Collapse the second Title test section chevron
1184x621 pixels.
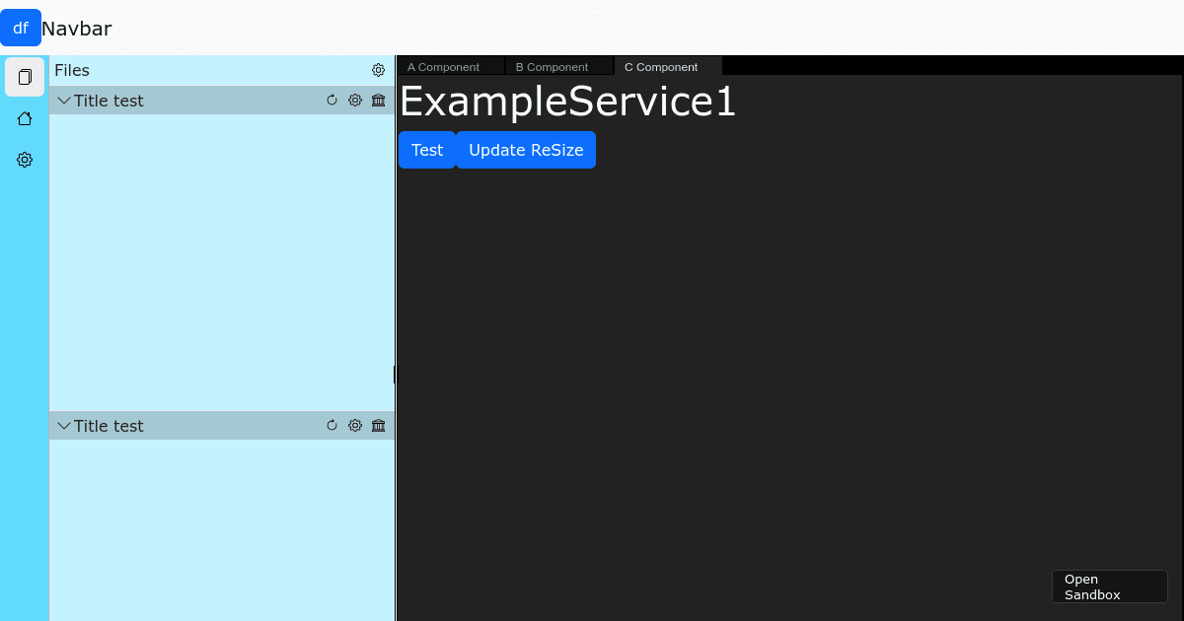[64, 426]
